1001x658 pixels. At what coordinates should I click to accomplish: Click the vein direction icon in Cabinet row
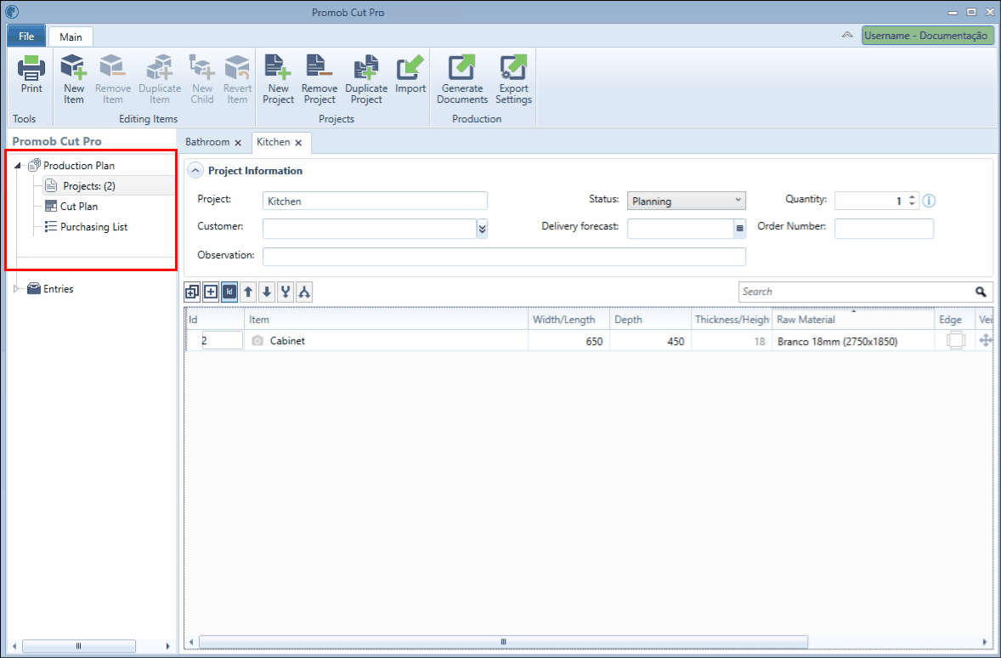pyautogui.click(x=986, y=341)
